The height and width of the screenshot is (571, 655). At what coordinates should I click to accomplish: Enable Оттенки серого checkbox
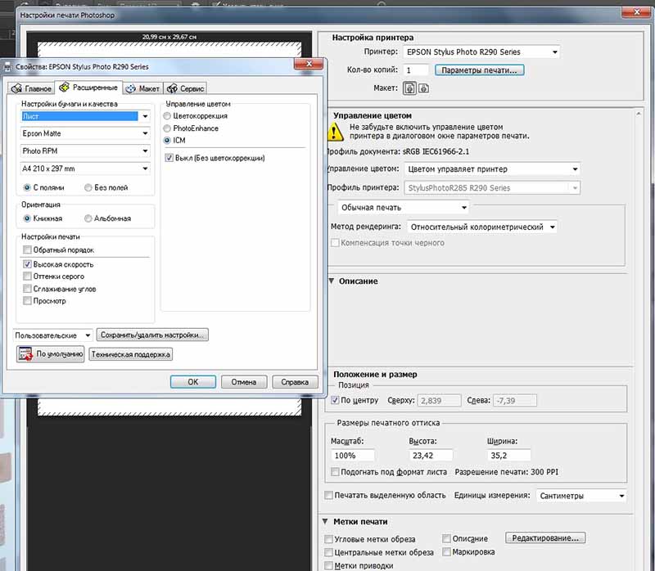27,277
